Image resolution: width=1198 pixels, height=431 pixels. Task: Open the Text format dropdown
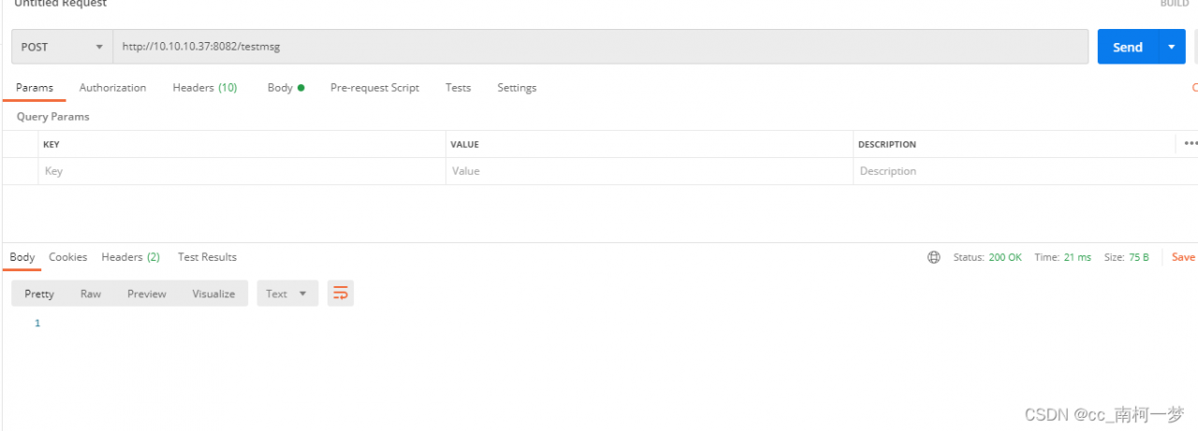287,294
